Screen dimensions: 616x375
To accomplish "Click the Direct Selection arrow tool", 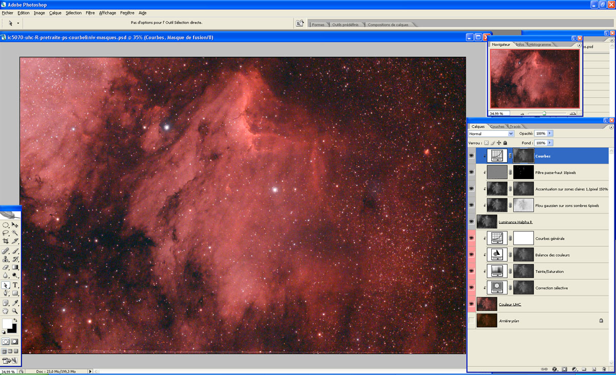I will pyautogui.click(x=5, y=285).
